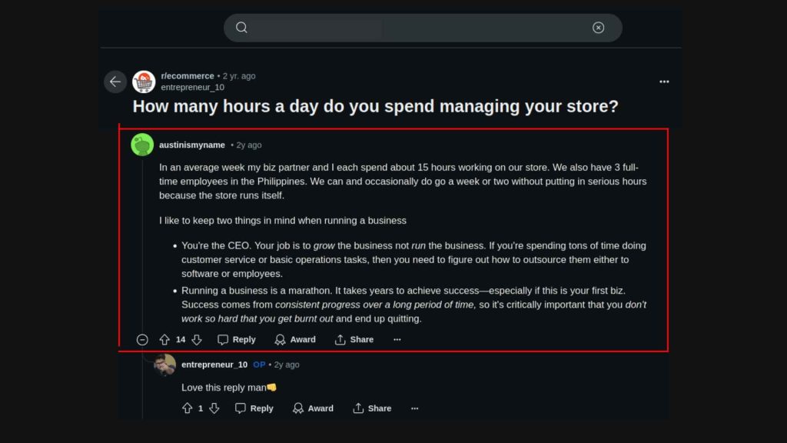Downvote austinismyname's comment

click(x=197, y=340)
